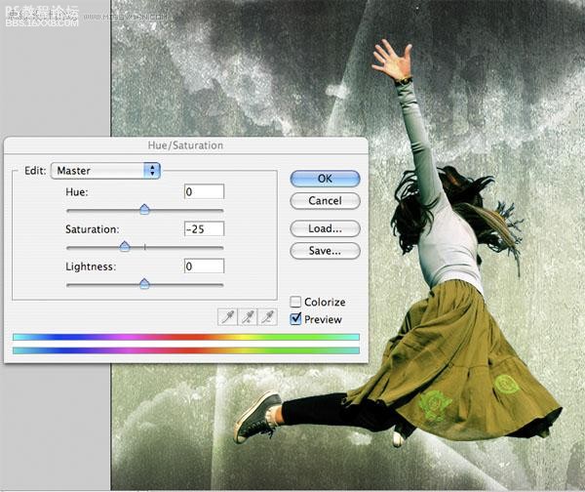Uncheck the Preview checkbox
Image resolution: width=585 pixels, height=492 pixels.
(295, 318)
